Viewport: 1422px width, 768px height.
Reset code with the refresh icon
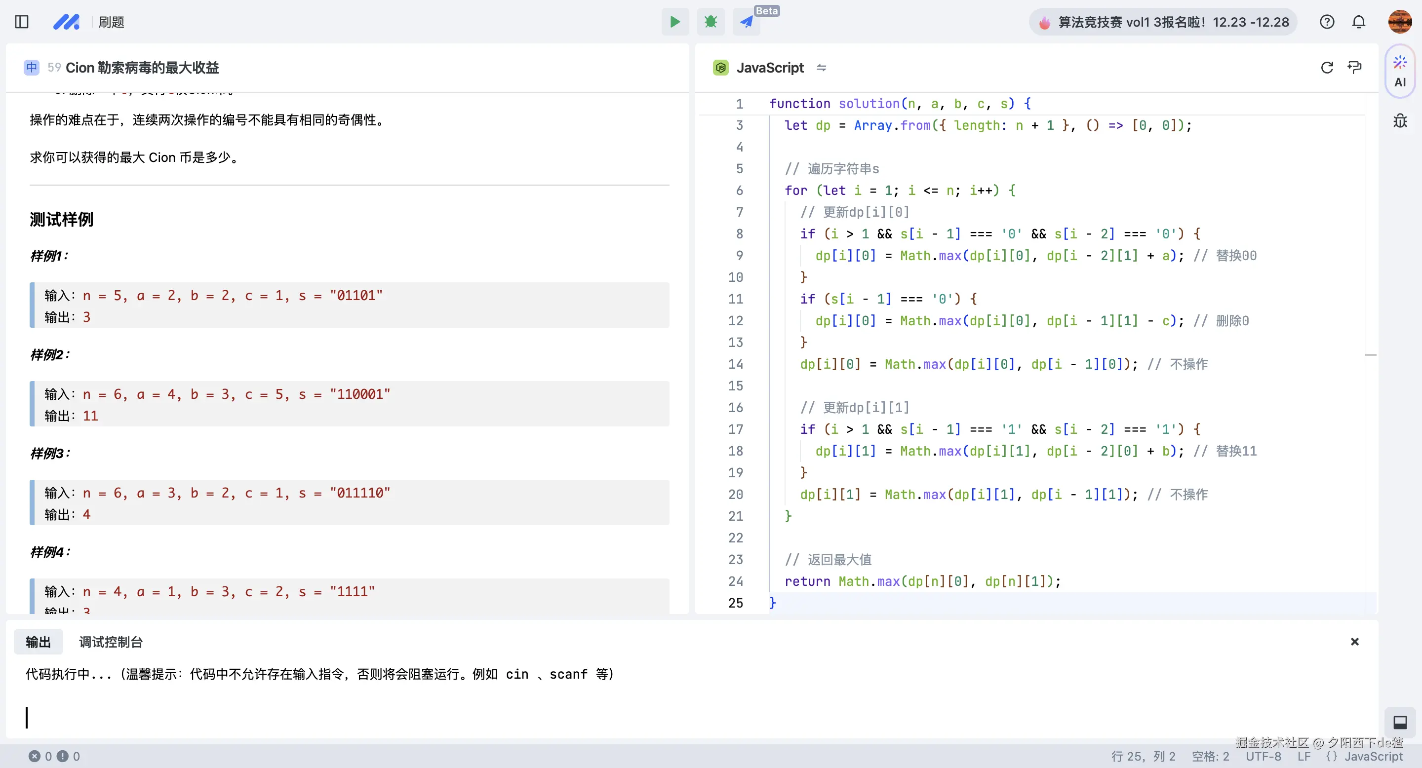pyautogui.click(x=1327, y=67)
